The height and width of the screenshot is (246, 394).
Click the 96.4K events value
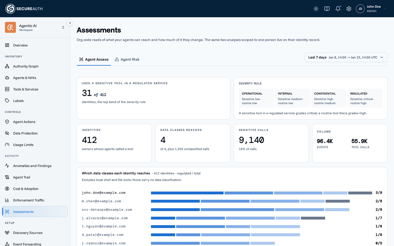pos(325,141)
